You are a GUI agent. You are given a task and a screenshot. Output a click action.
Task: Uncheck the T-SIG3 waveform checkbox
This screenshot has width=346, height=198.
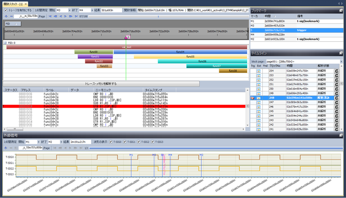point(152,141)
